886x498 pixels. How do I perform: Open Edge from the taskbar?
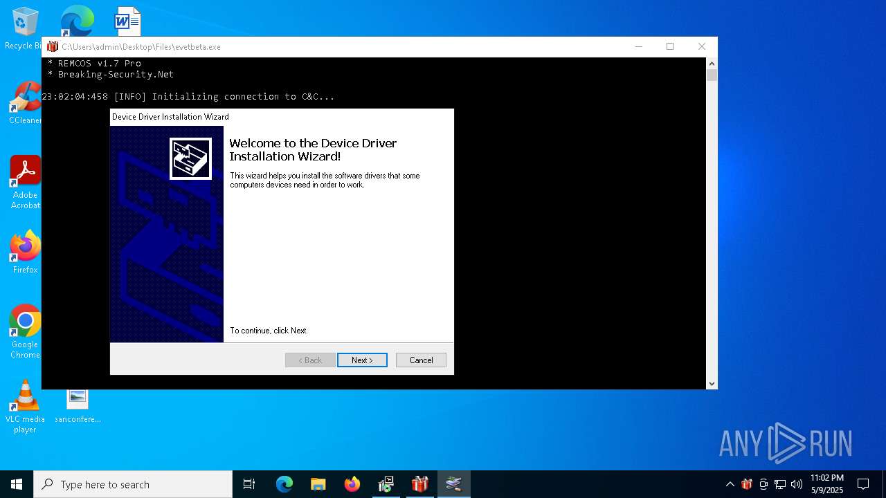284,484
